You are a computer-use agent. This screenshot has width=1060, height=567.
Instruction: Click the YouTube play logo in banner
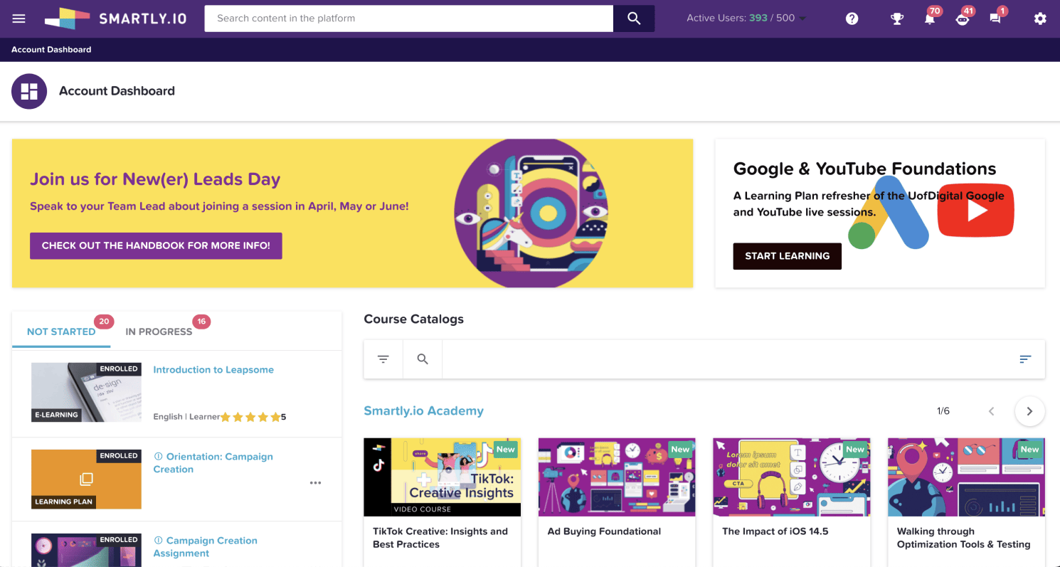tap(975, 211)
